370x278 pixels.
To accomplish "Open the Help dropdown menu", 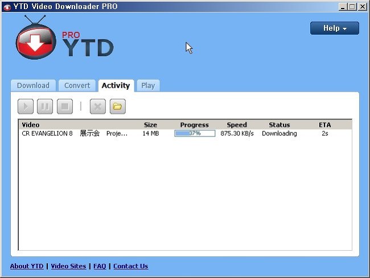I will pyautogui.click(x=335, y=28).
